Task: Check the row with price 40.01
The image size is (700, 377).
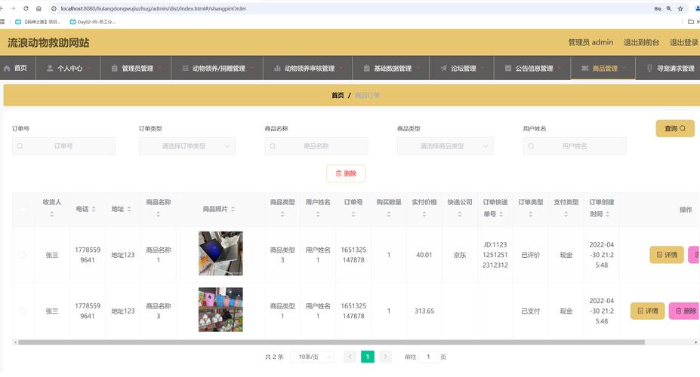Action: pyautogui.click(x=23, y=255)
